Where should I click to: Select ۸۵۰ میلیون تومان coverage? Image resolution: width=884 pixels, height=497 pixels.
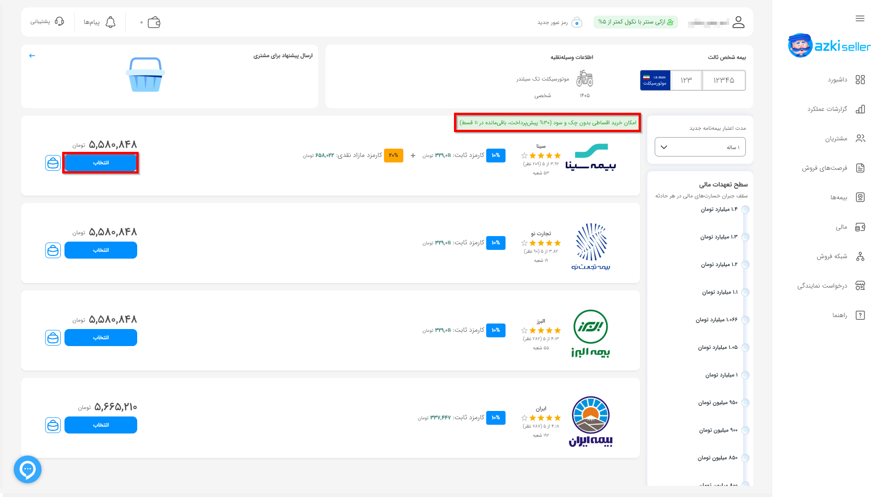(x=745, y=458)
